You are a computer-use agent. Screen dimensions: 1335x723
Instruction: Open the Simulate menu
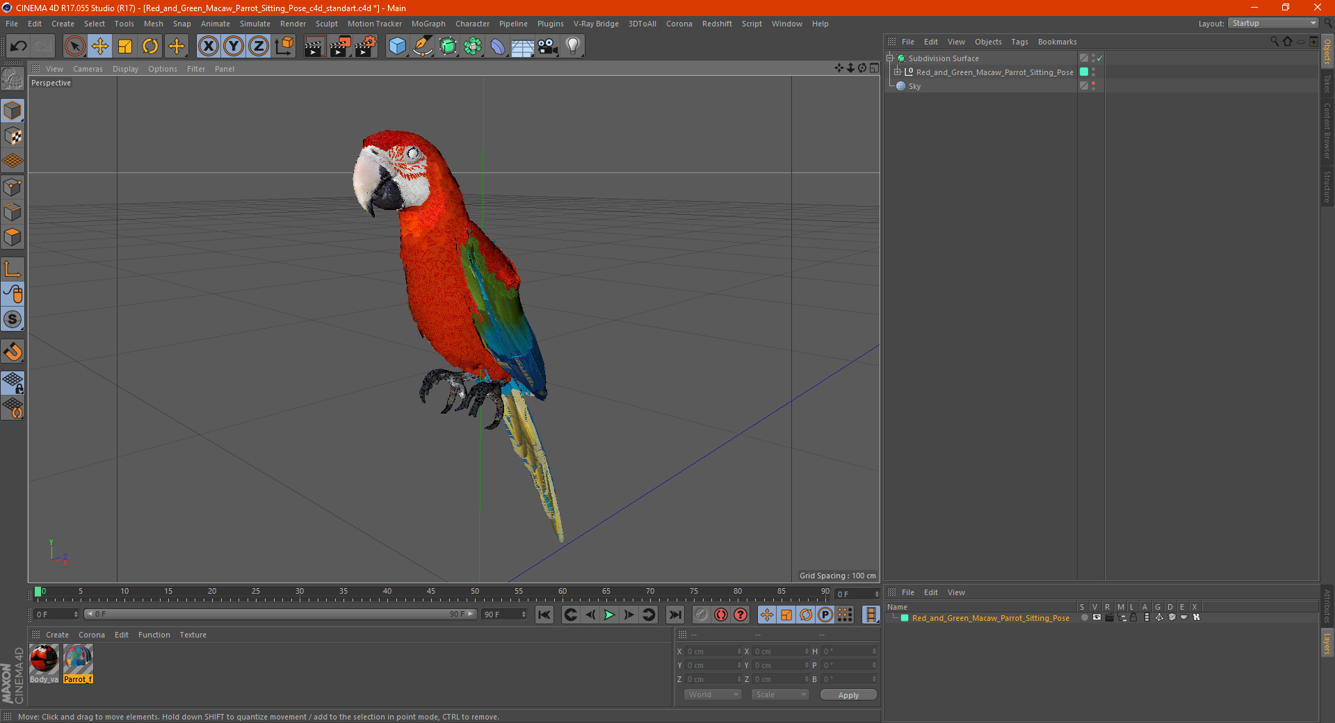pos(255,24)
